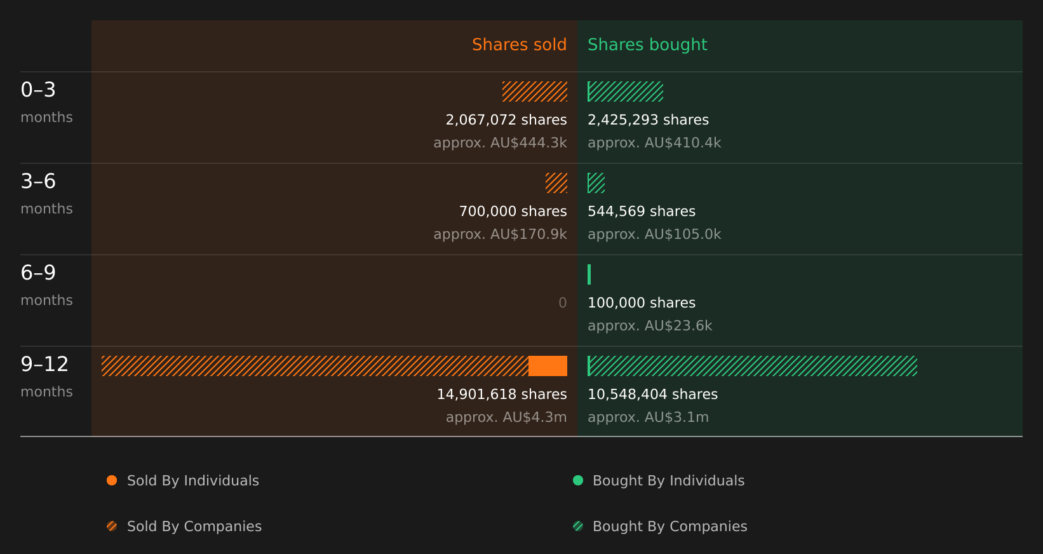Click approx. AU$3.1m text

(648, 417)
